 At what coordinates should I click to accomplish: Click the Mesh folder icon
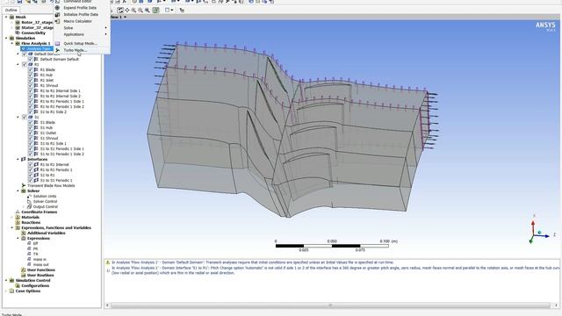click(x=11, y=17)
